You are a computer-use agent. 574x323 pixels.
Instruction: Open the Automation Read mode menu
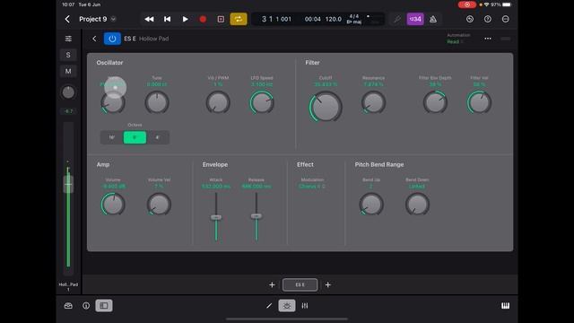pos(456,42)
